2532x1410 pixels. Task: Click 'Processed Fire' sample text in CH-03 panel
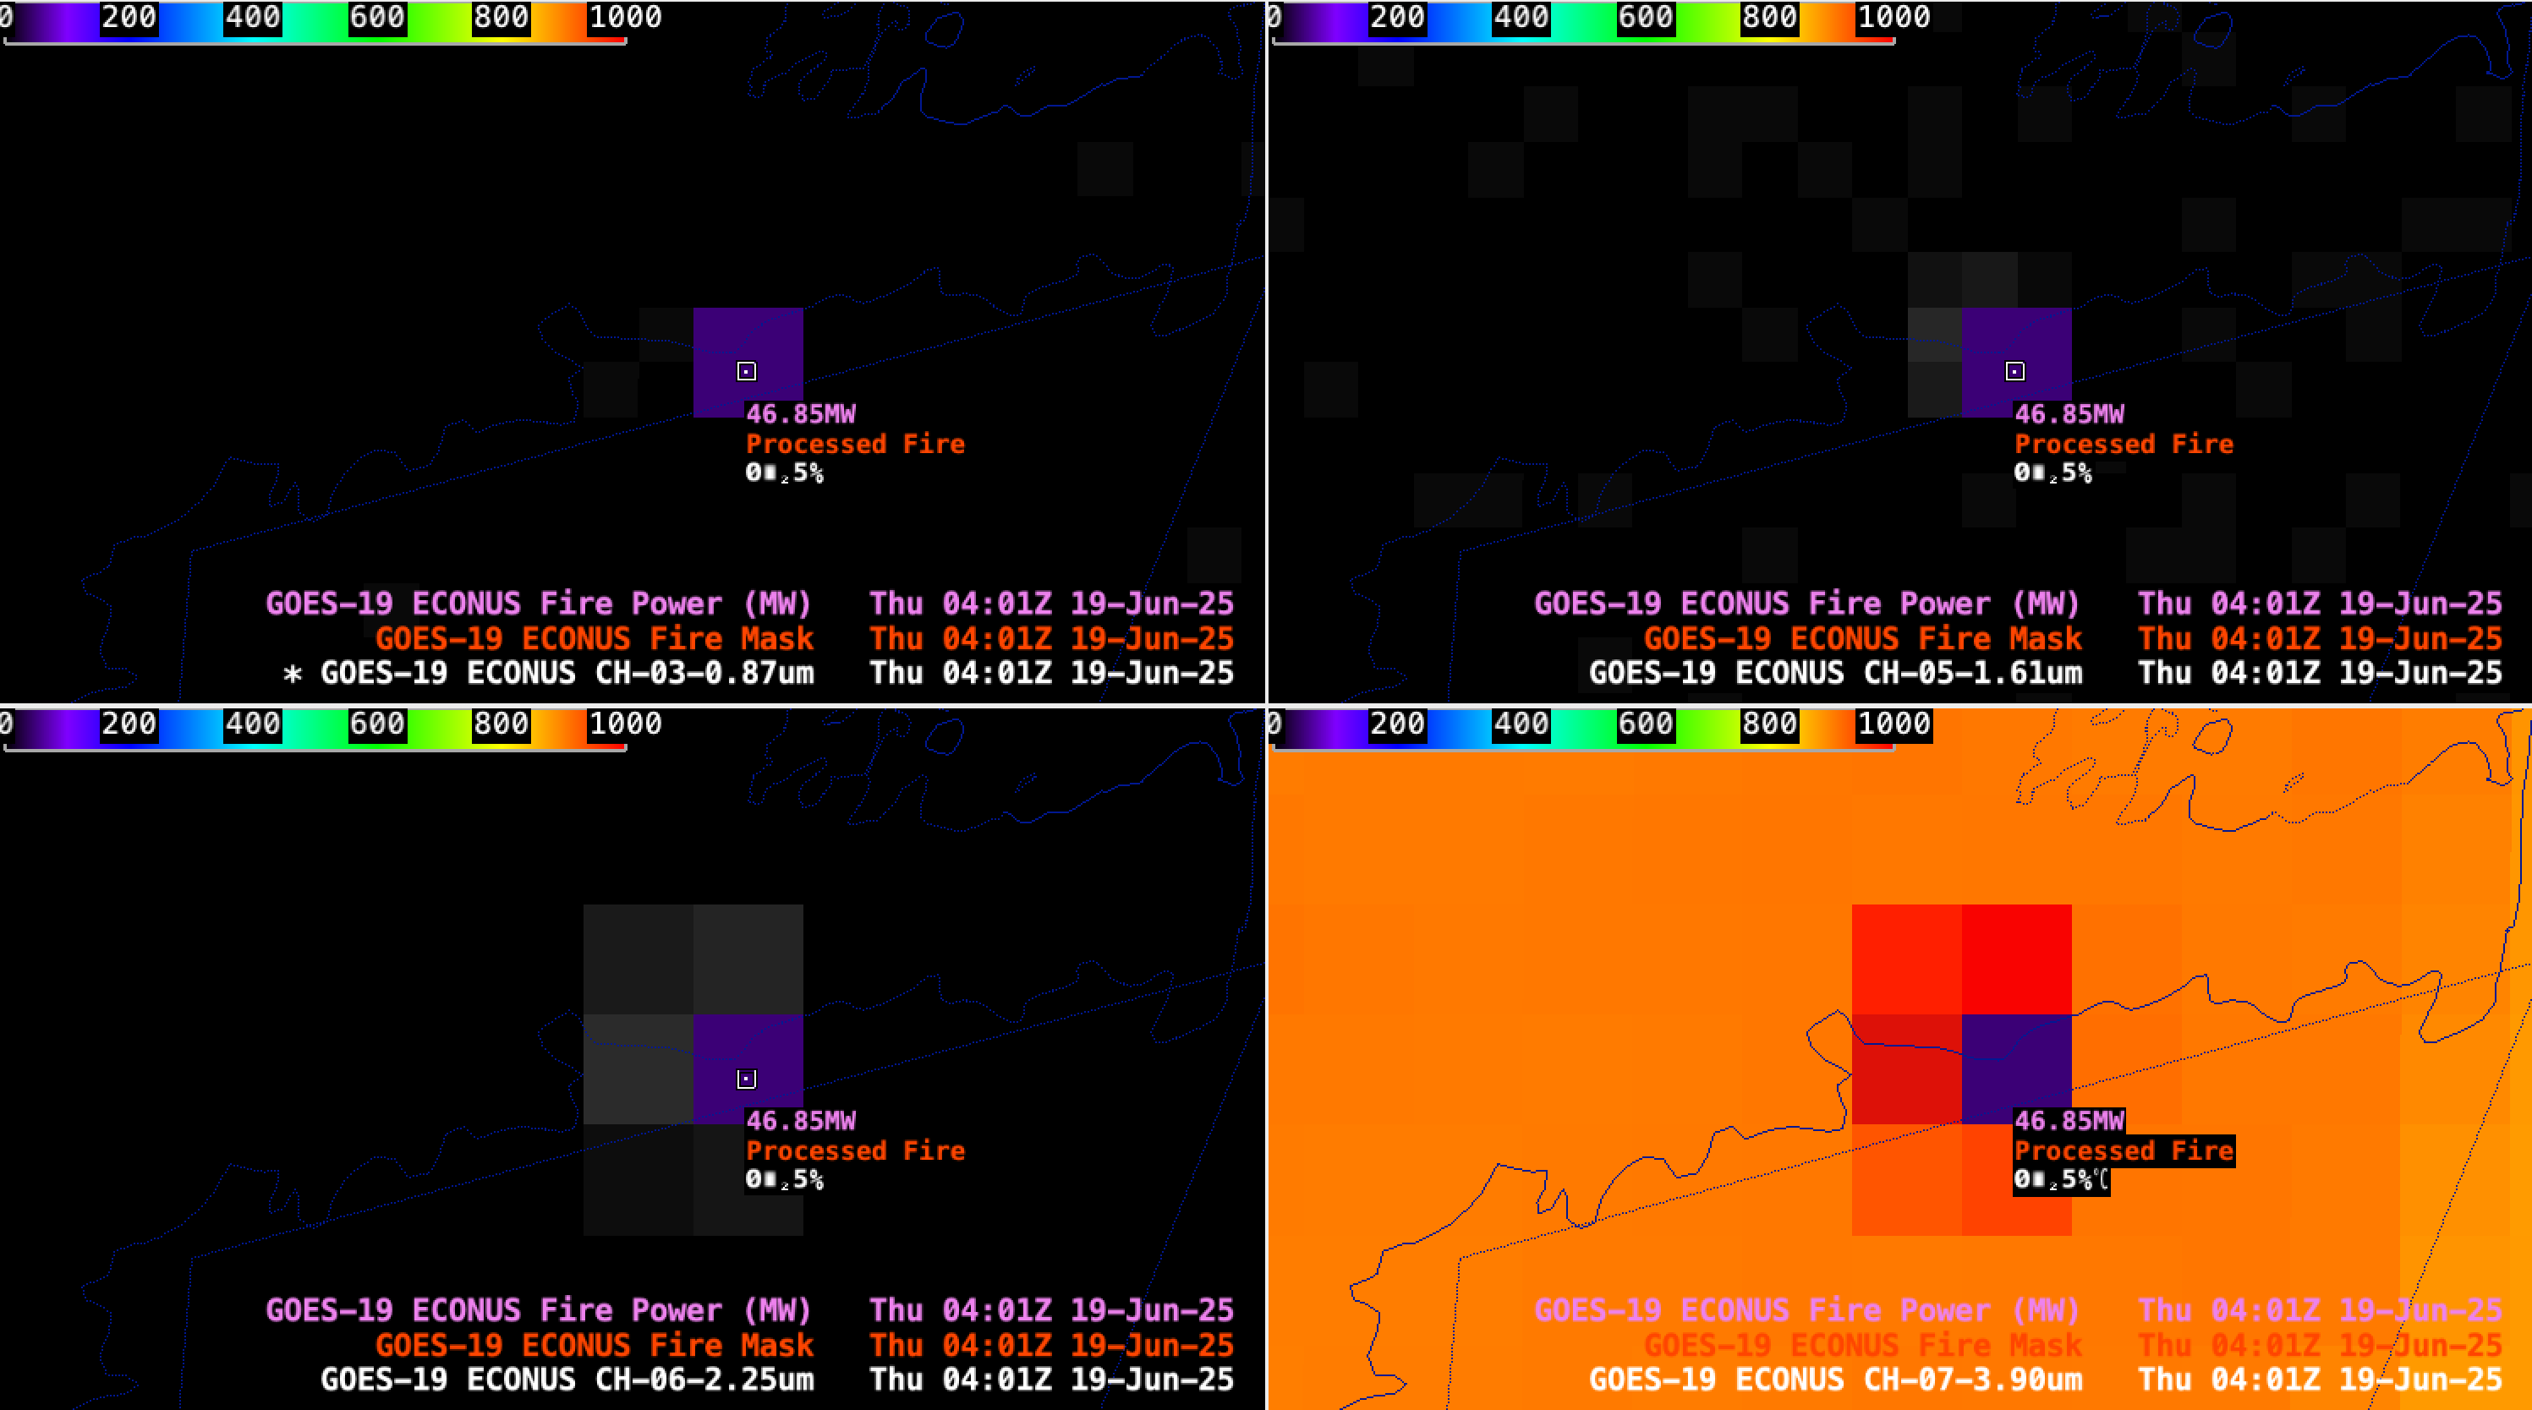[x=855, y=444]
